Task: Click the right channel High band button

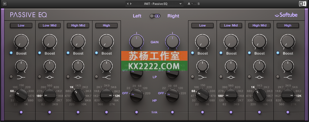Action: point(288,25)
